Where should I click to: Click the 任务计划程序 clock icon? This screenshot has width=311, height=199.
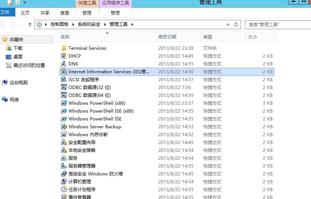pyautogui.click(x=64, y=190)
